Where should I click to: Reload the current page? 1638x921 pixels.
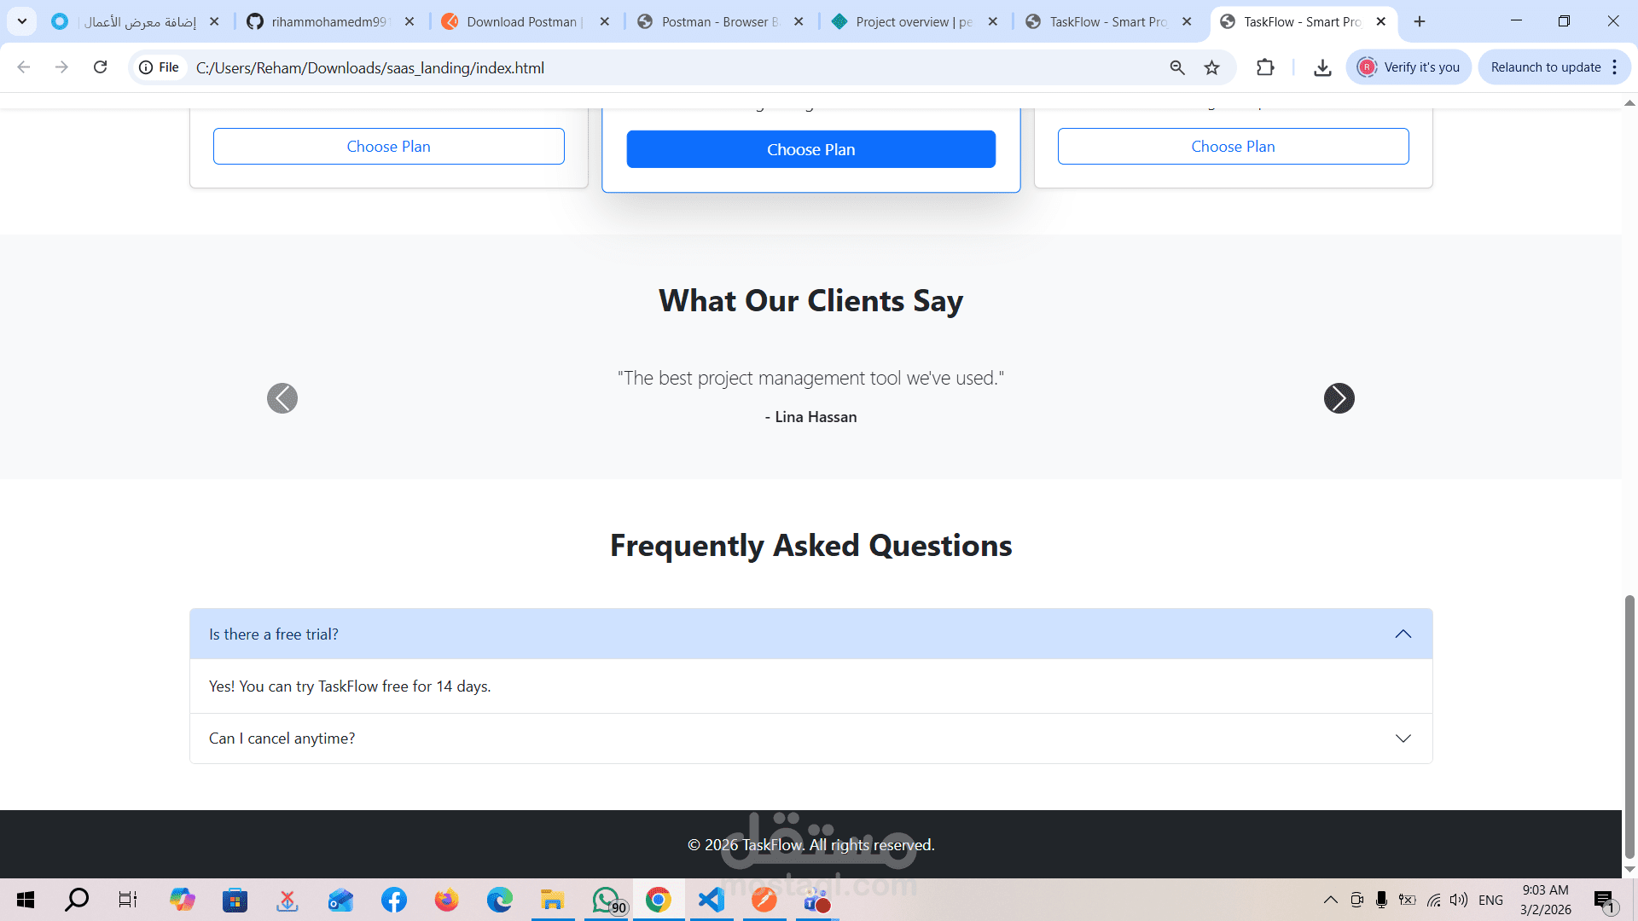tap(100, 67)
